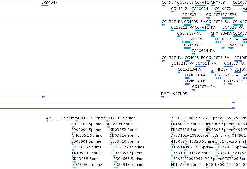The width and height of the screenshot is (247, 169).
Task: Select EST 'SD12594.5prime' label
Action: (x=121, y=124)
